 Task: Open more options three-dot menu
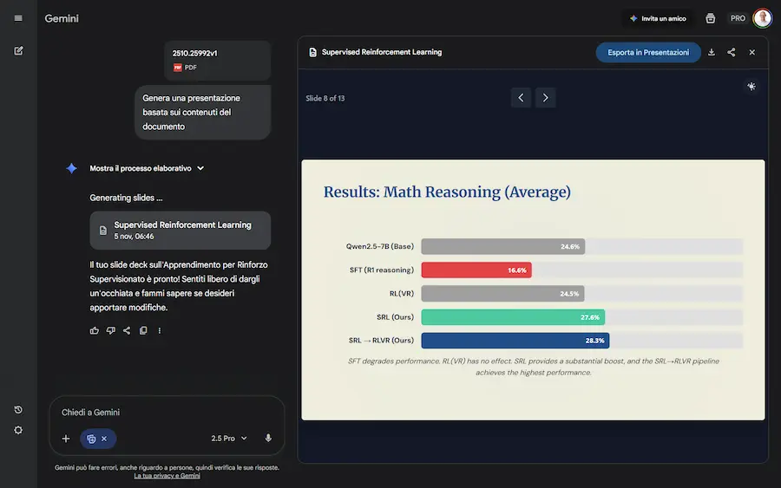point(160,330)
